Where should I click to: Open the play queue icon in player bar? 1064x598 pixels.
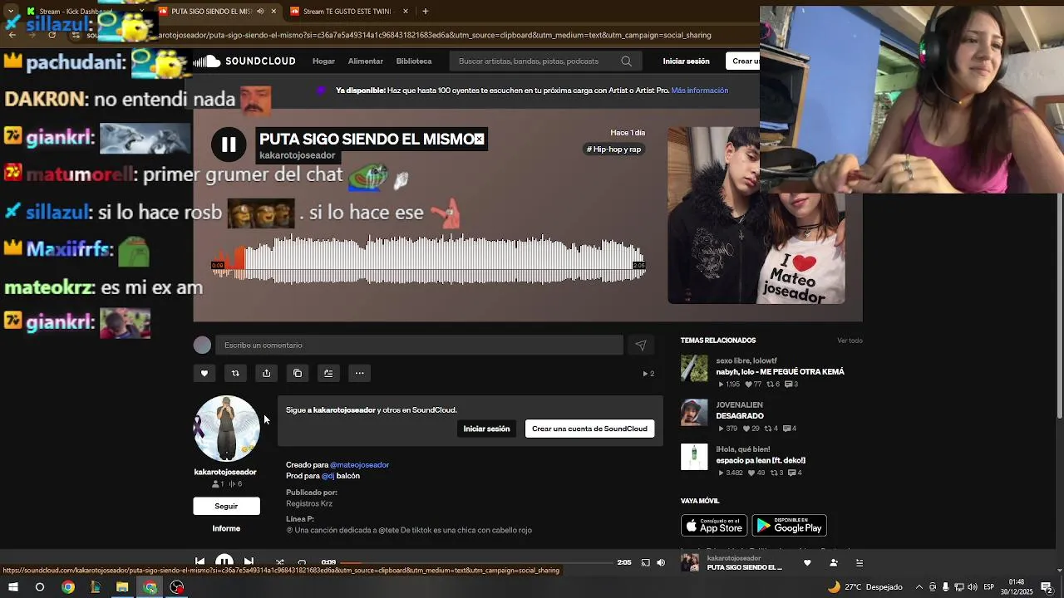[860, 562]
